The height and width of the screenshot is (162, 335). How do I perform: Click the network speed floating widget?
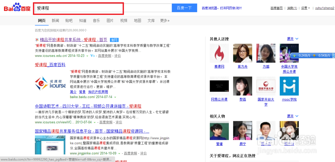pyautogui.click(x=313, y=55)
